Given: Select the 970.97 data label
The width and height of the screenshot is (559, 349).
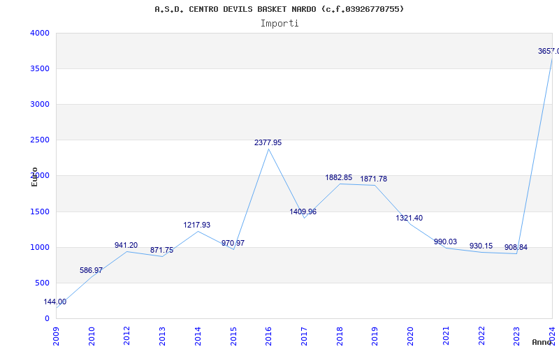Looking at the screenshot, I should [x=233, y=243].
